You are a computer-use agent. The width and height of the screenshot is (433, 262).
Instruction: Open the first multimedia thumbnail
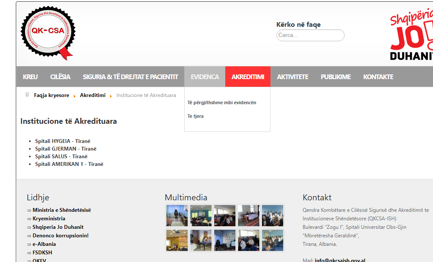click(177, 215)
